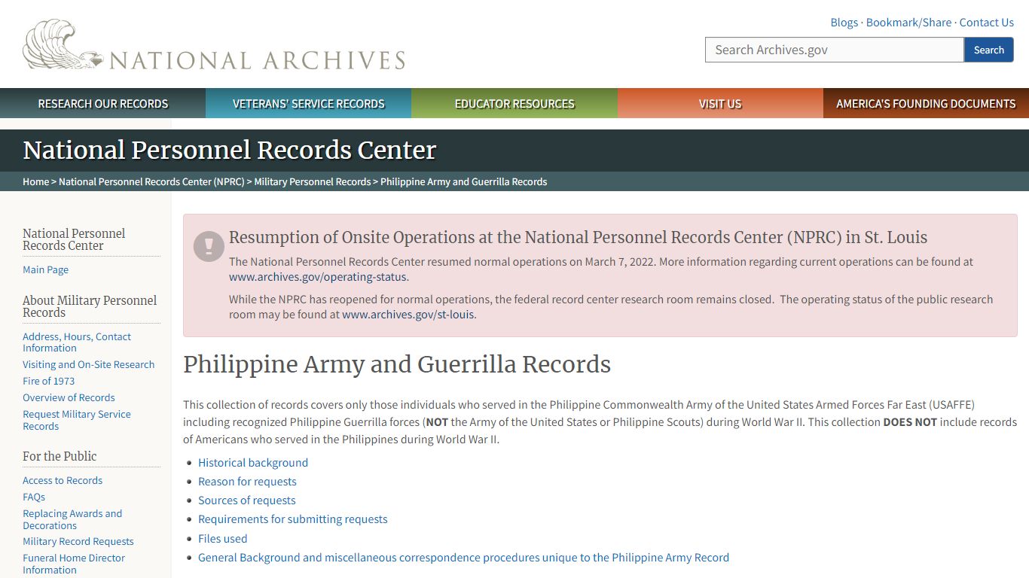Jump to Reason for requests section
The width and height of the screenshot is (1029, 578).
click(x=247, y=481)
